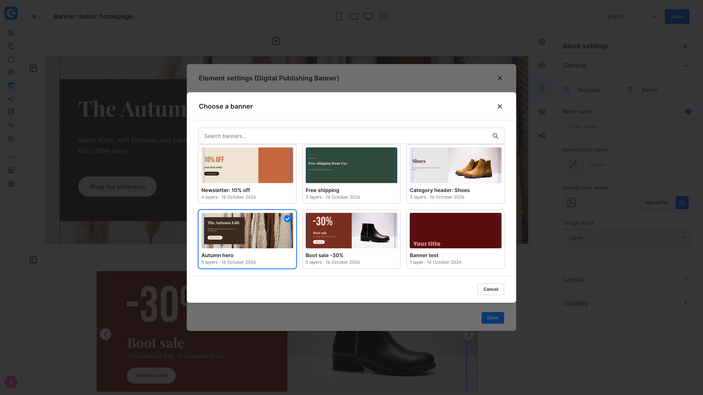Open Dashboard icon in left sidebar

[x=11, y=33]
